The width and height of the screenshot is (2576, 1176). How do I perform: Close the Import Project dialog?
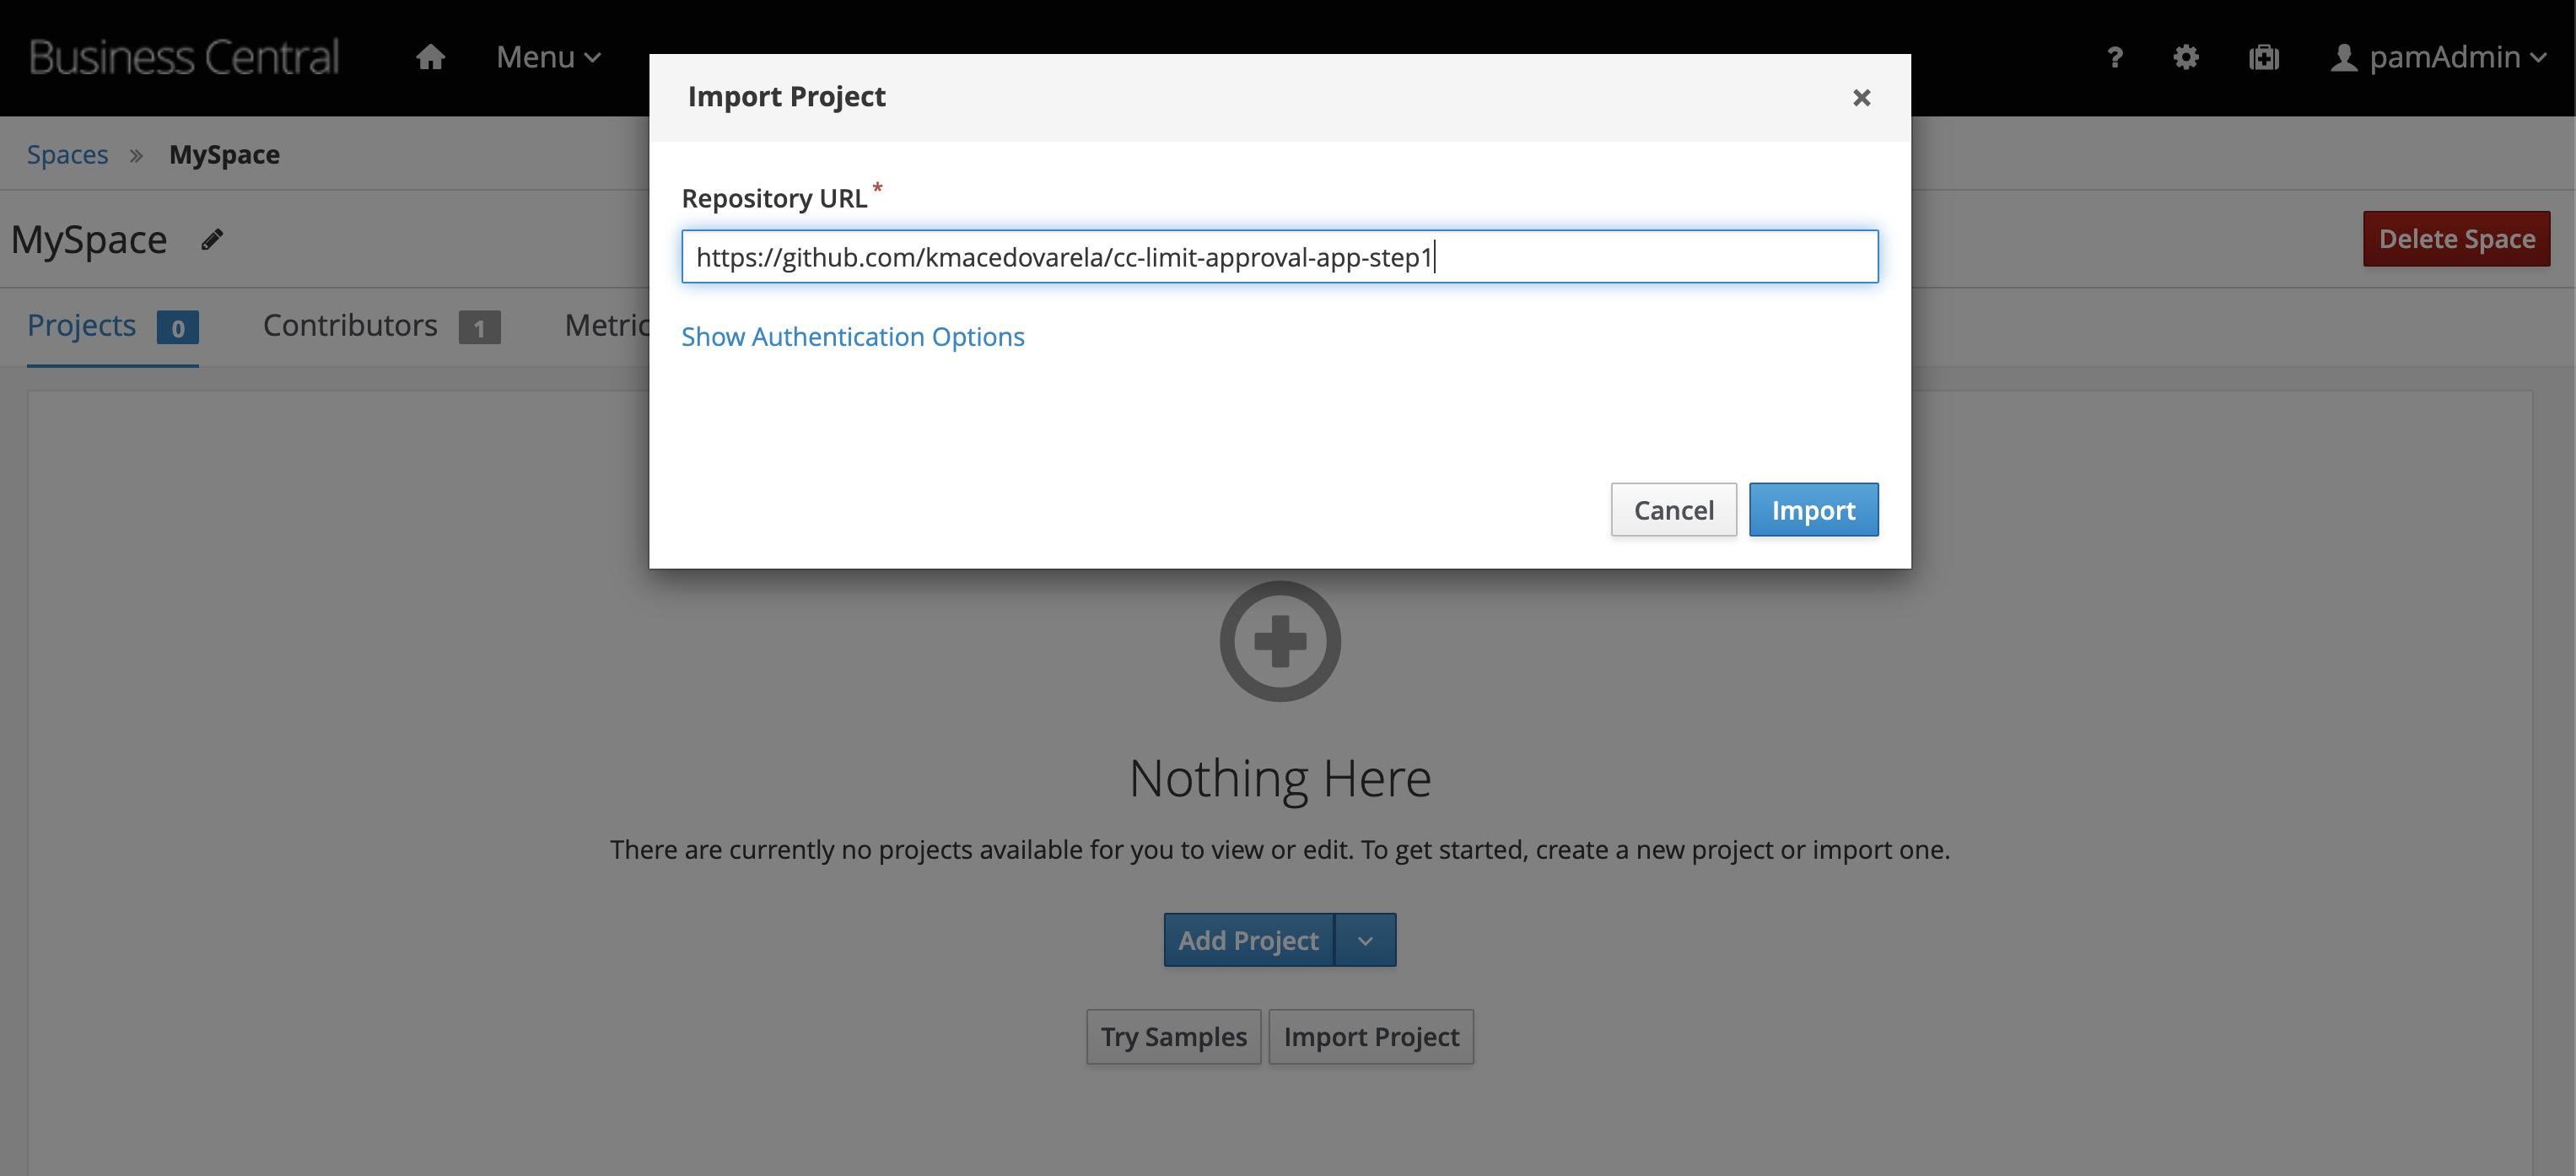(x=1861, y=97)
